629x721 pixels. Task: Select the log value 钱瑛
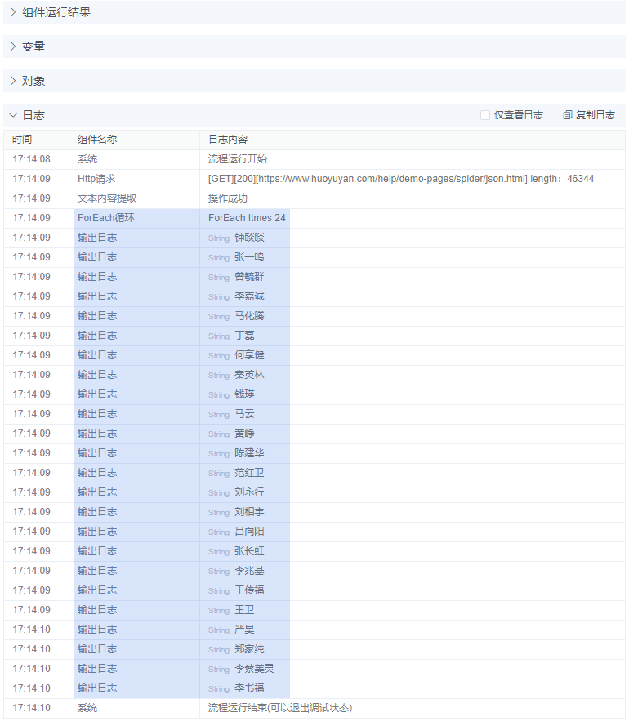[244, 394]
